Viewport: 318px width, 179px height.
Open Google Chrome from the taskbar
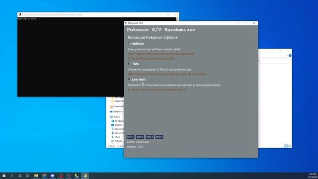(x=44, y=176)
